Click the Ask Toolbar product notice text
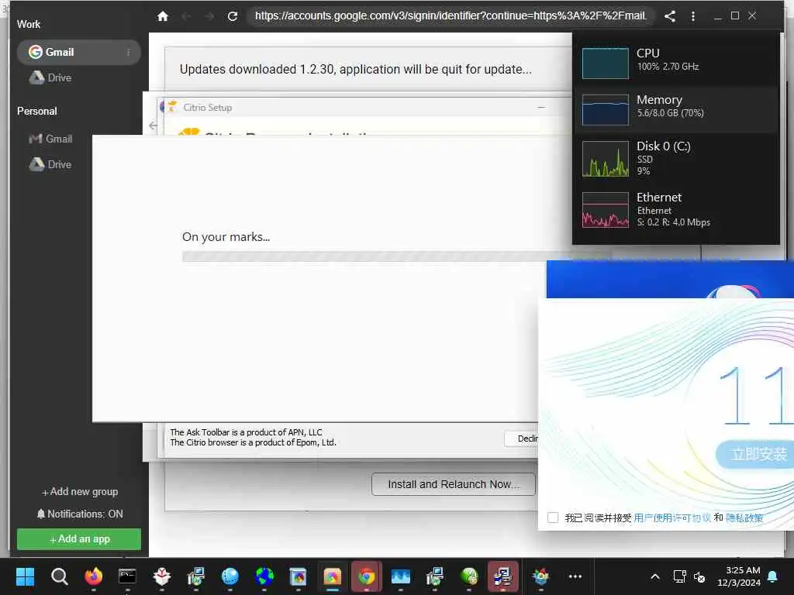This screenshot has height=595, width=794. [246, 432]
